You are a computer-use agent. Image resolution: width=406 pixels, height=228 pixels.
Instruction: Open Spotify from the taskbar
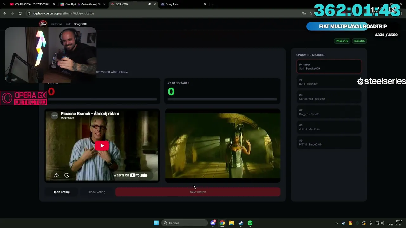(250, 223)
